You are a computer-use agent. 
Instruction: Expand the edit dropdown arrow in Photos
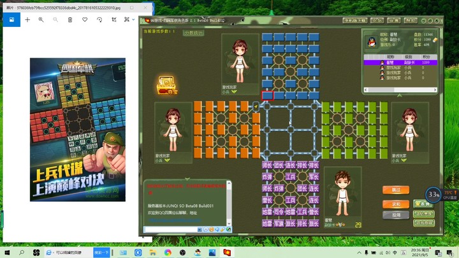click(x=133, y=20)
